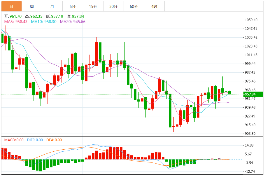
Task: Choose the 30分 chart tab
Action: [x=113, y=6]
